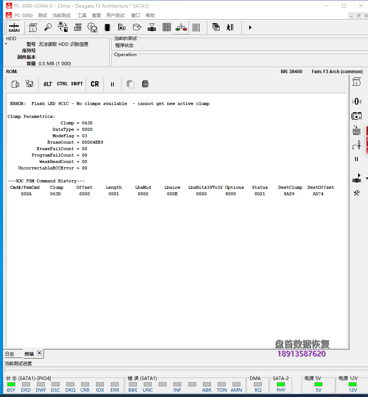Click the pause icon on right sidebar
The width and height of the screenshot is (368, 397).
pyautogui.click(x=356, y=159)
